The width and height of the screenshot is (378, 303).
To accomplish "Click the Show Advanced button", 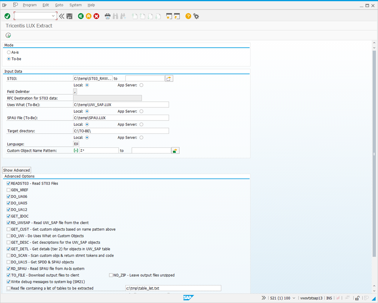I will tap(16, 170).
